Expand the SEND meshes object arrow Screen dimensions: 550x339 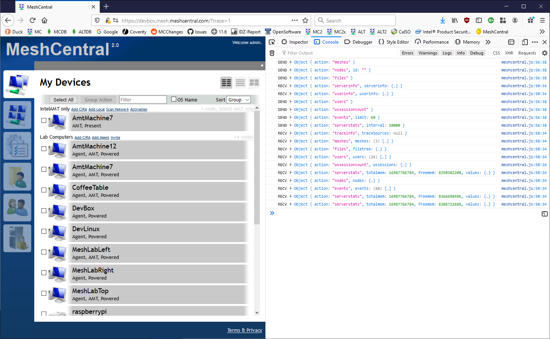pyautogui.click(x=291, y=62)
